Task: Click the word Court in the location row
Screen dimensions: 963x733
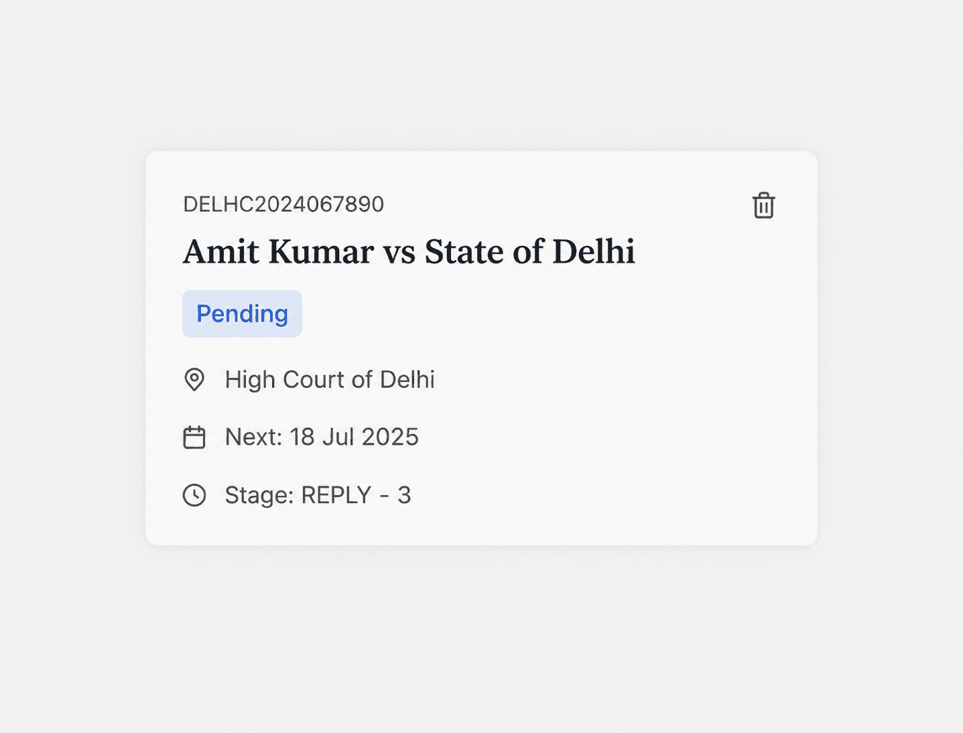Action: coord(314,379)
